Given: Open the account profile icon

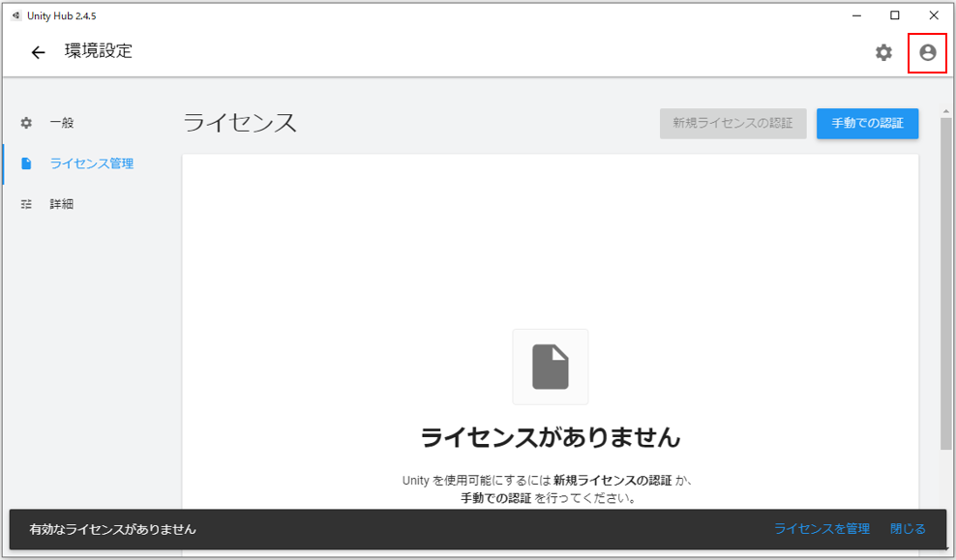Looking at the screenshot, I should click(927, 53).
